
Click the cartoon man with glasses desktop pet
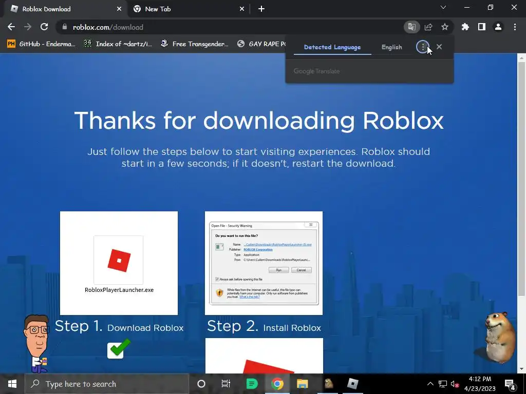pyautogui.click(x=36, y=343)
